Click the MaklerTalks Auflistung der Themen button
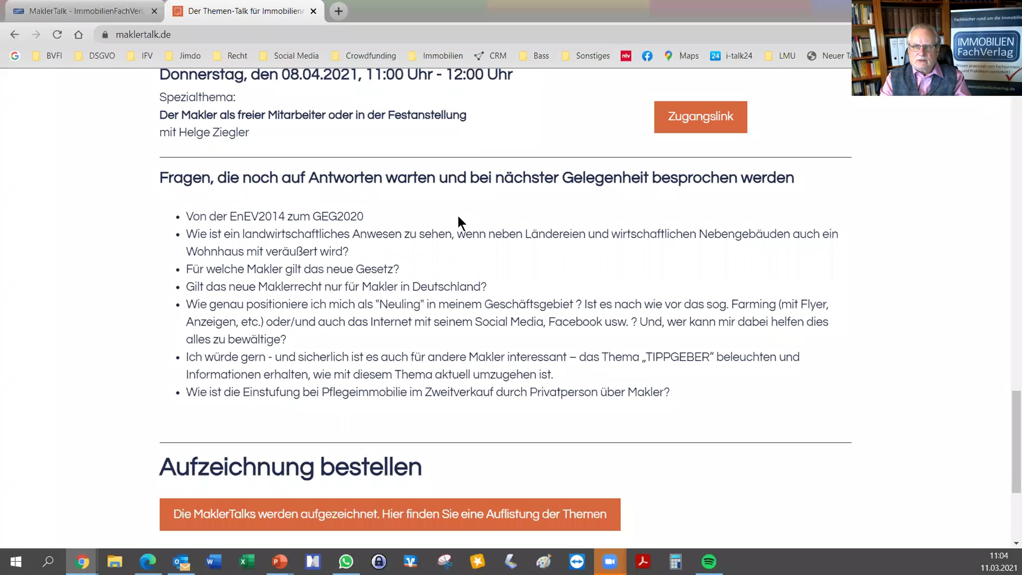Viewport: 1022px width, 575px height. pos(390,514)
